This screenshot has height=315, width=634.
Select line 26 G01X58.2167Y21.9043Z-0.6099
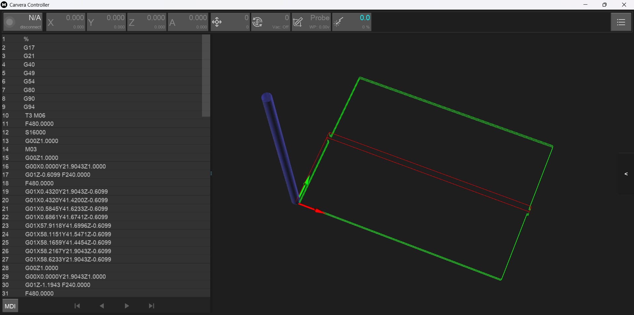pyautogui.click(x=106, y=251)
